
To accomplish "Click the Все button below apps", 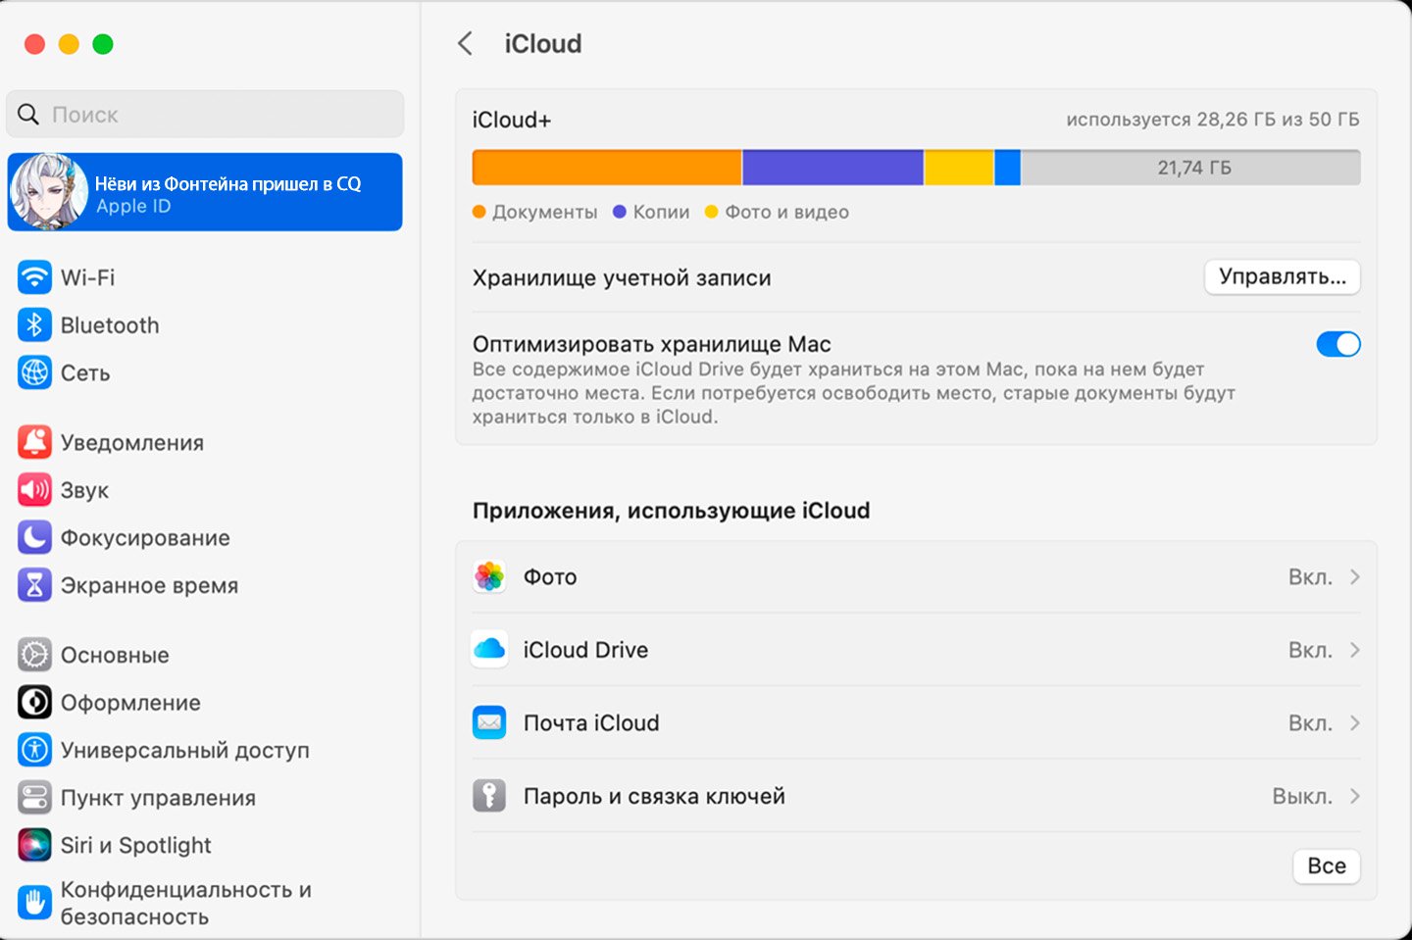I will [1326, 866].
